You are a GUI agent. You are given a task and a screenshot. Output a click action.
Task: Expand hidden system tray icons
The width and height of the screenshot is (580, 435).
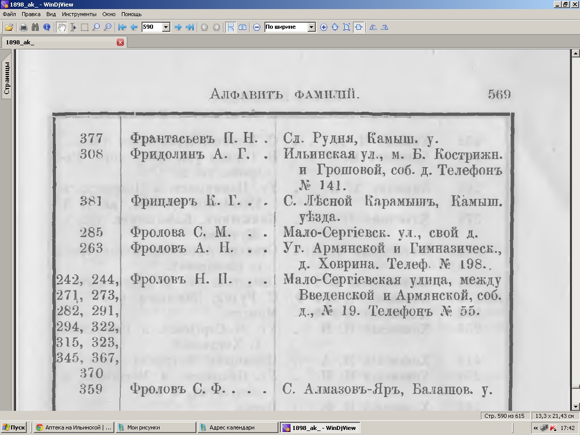(535, 428)
